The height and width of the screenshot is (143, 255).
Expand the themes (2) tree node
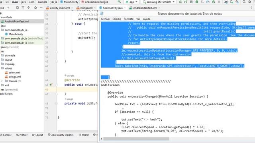(2, 81)
